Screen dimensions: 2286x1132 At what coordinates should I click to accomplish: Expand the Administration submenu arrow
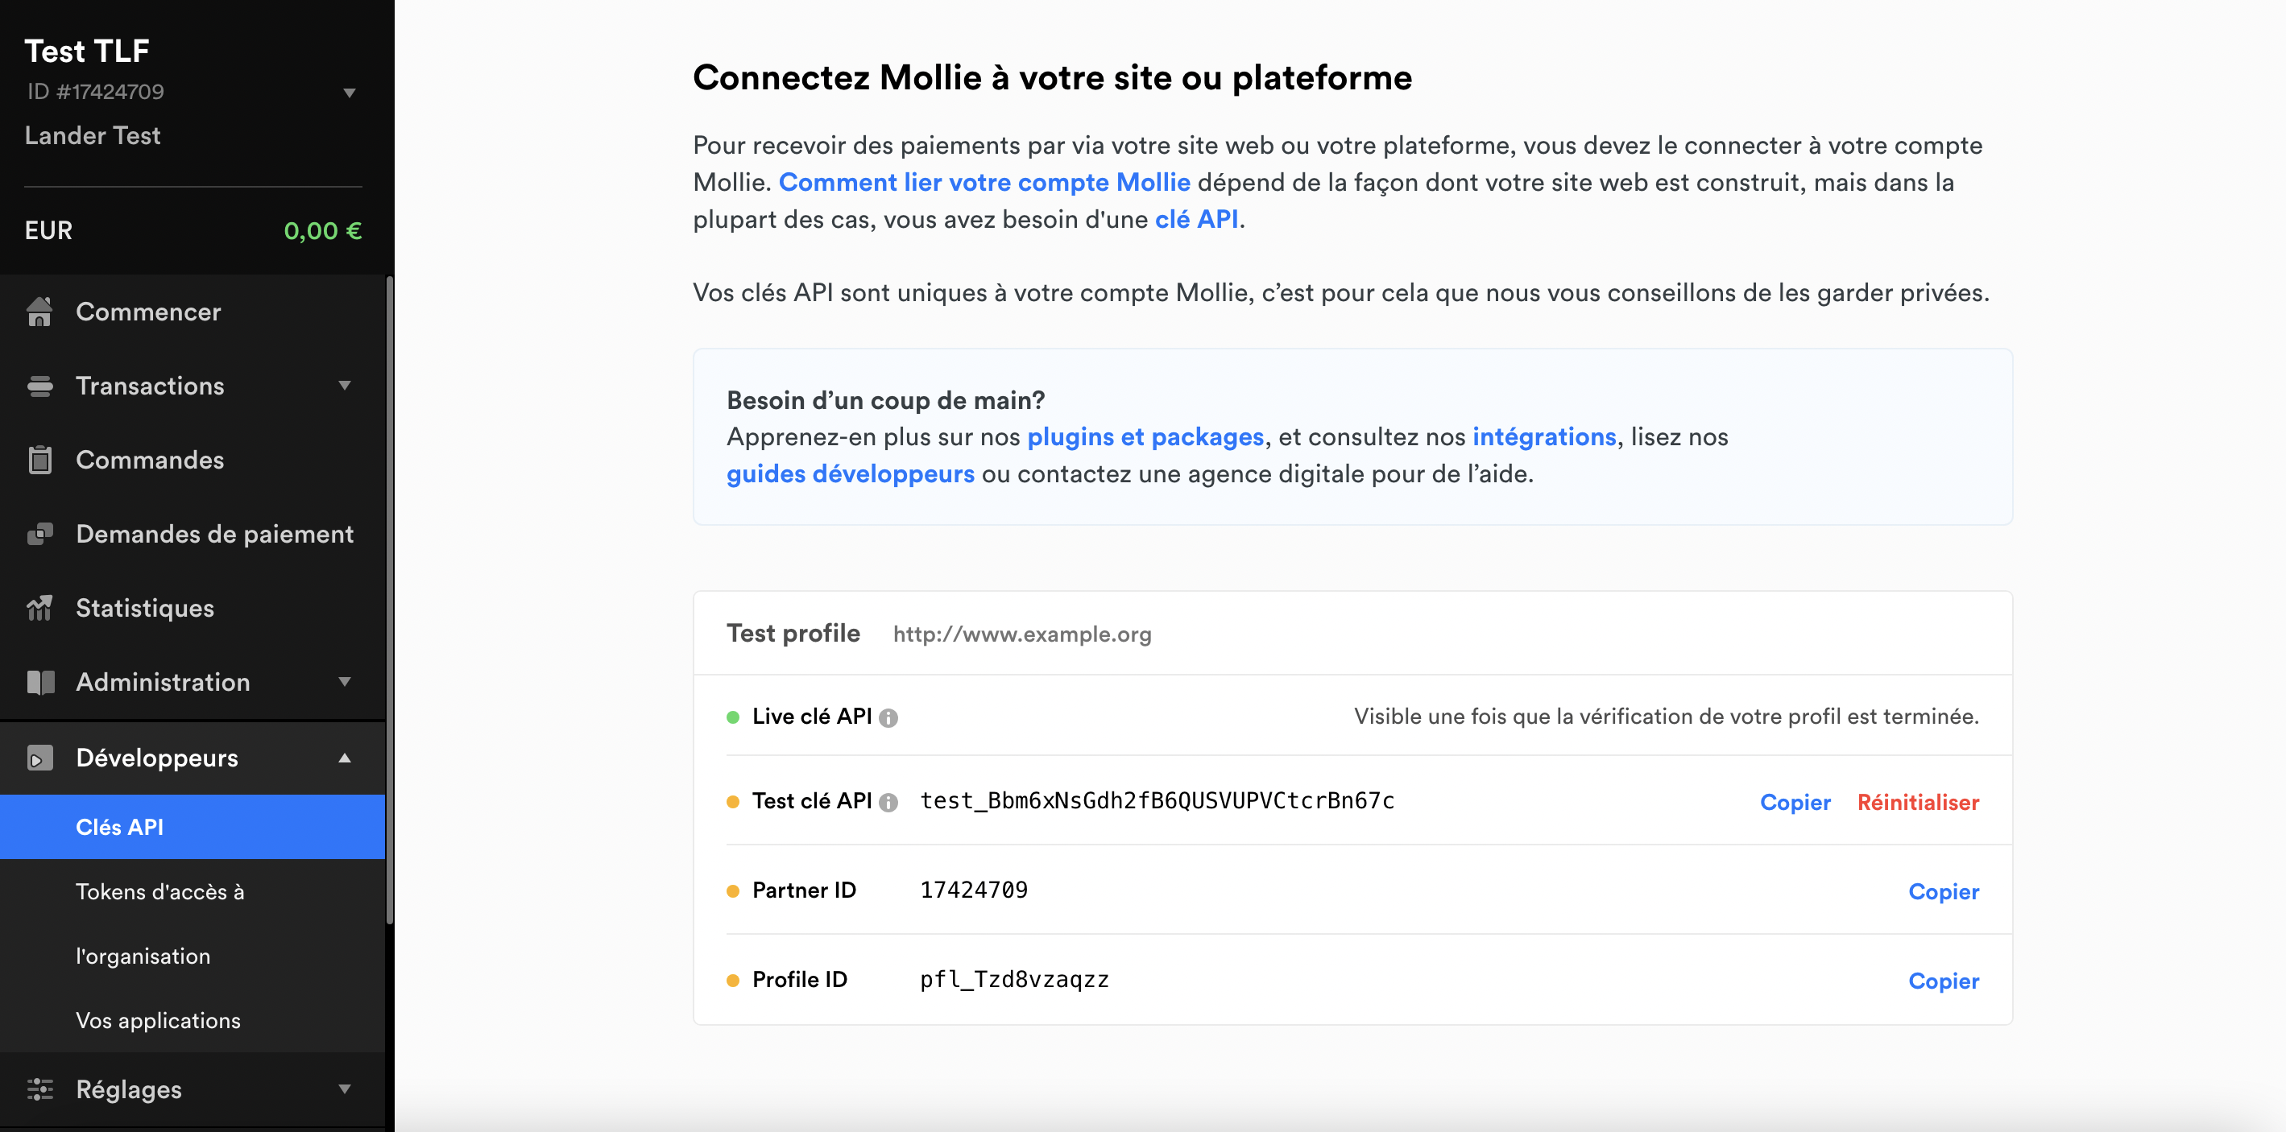[346, 682]
